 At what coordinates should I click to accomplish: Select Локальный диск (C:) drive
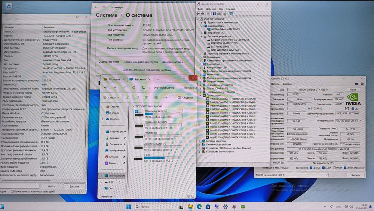(x=158, y=114)
